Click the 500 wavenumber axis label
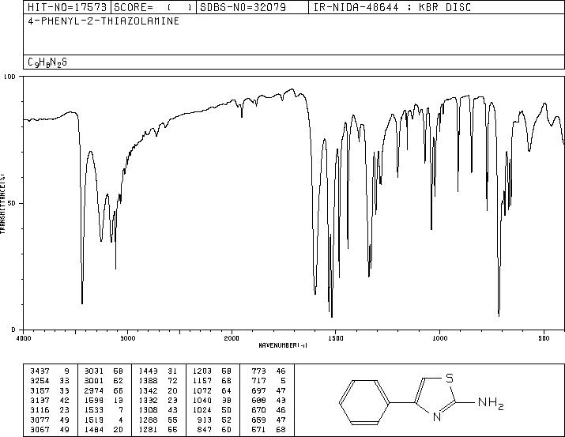 coord(544,338)
